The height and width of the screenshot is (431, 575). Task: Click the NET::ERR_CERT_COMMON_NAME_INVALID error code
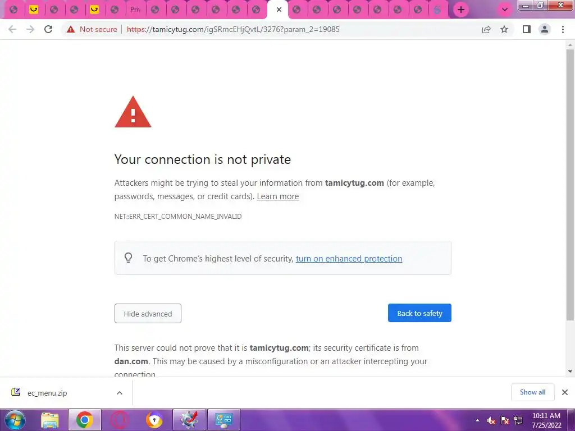178,217
